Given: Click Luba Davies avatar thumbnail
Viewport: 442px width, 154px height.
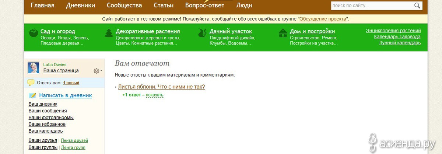Looking at the screenshot, I should pos(34,68).
